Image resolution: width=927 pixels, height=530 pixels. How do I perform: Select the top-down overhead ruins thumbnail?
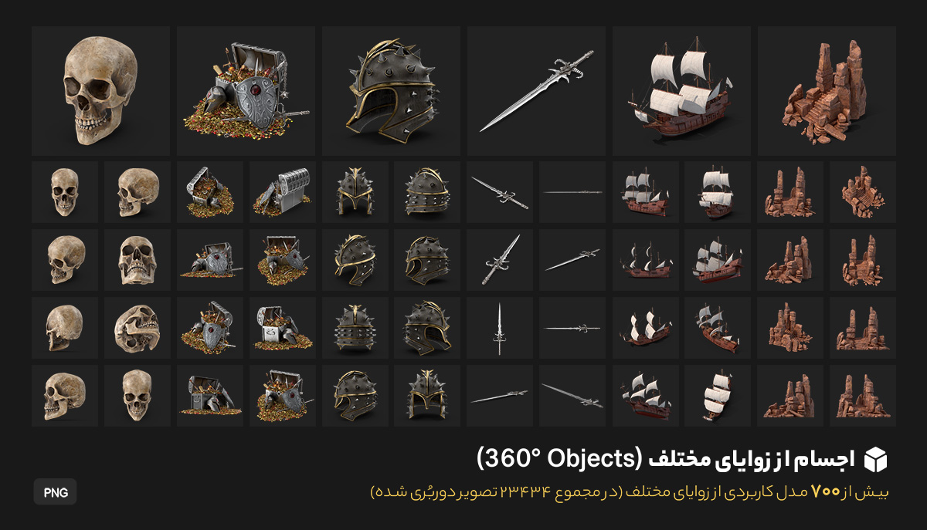coord(863,192)
